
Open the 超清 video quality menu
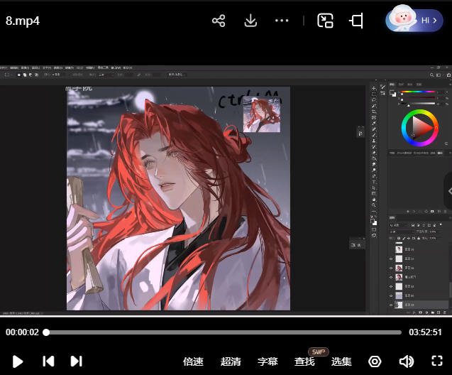[231, 362]
